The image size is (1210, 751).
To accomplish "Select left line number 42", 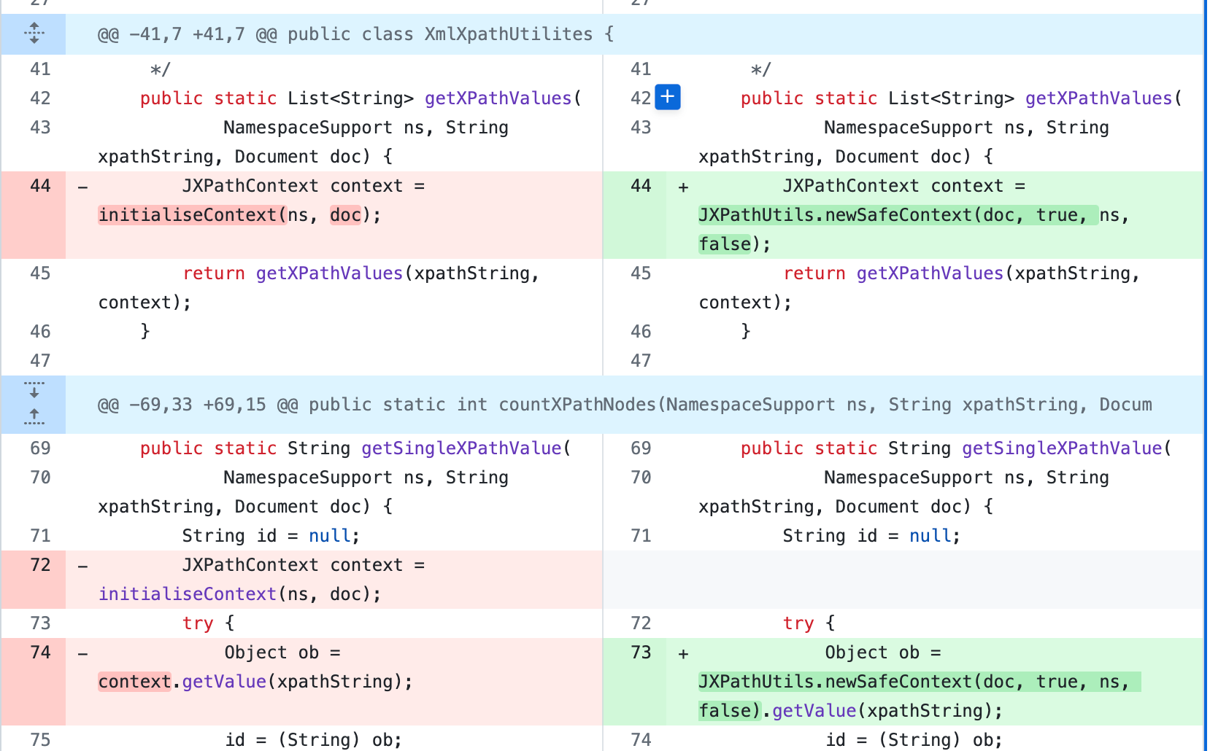I will (40, 98).
